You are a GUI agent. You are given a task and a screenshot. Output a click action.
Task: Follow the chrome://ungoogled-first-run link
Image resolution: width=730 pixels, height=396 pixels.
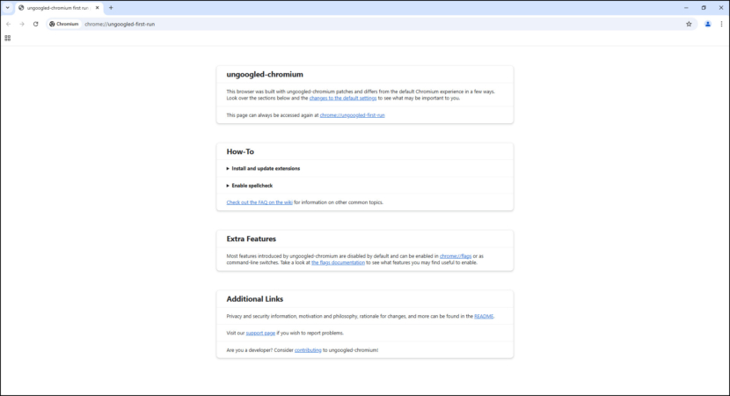pos(352,115)
